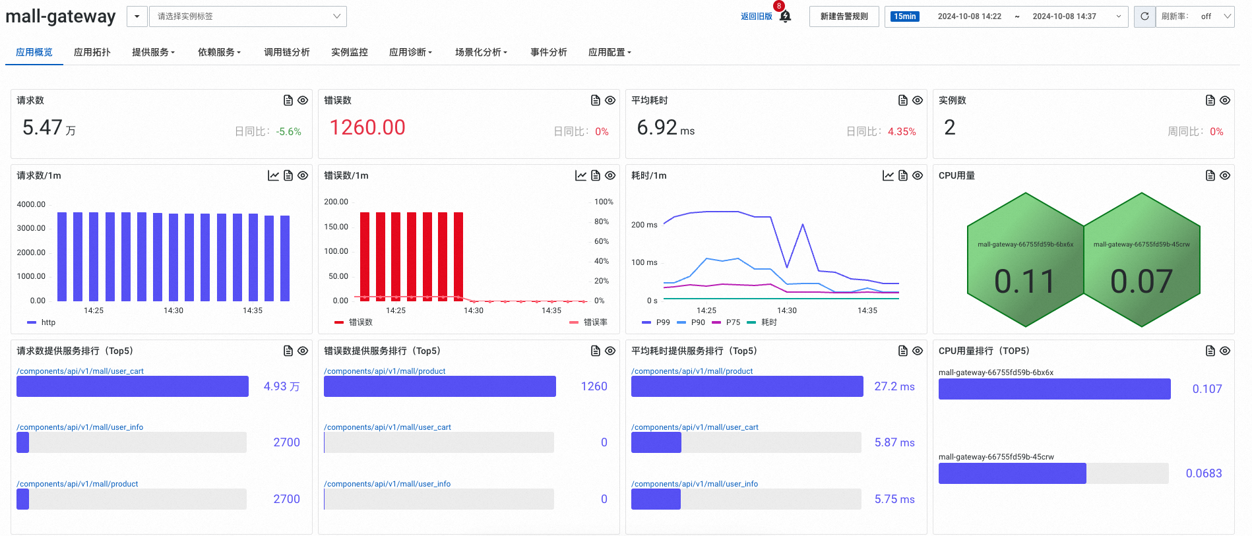Open user_cart link in 平均耗时提供服务排行

pos(695,427)
